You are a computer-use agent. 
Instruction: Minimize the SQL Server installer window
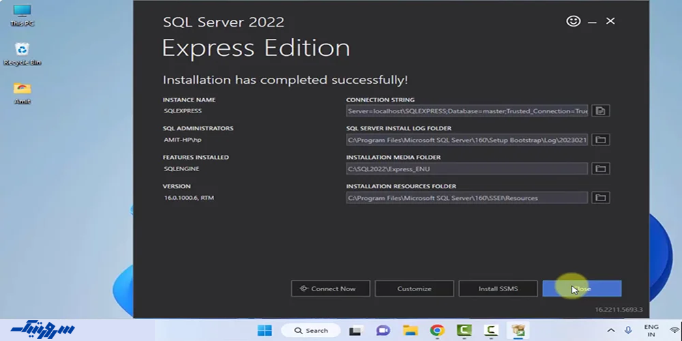tap(592, 22)
